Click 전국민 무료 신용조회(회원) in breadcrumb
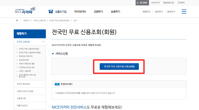 59,20
